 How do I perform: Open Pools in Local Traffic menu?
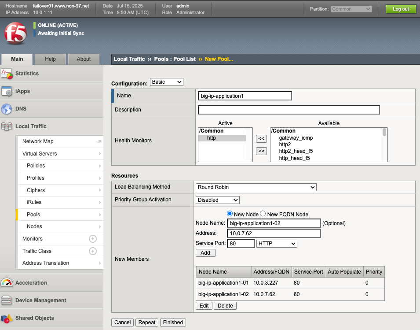pyautogui.click(x=60, y=215)
